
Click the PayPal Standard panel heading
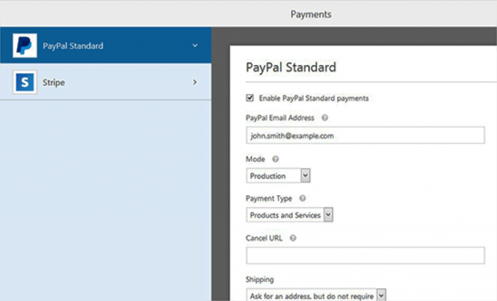291,67
